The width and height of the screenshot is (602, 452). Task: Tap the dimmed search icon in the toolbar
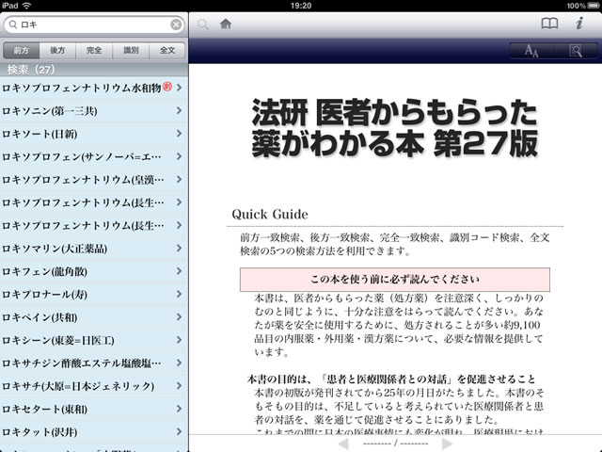[203, 24]
